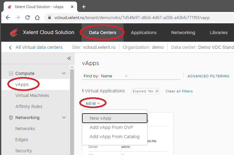Viewport: 234px width, 155px height.
Task: Close the Xelent Cloud Solution browser tab
Action: (x=72, y=7)
